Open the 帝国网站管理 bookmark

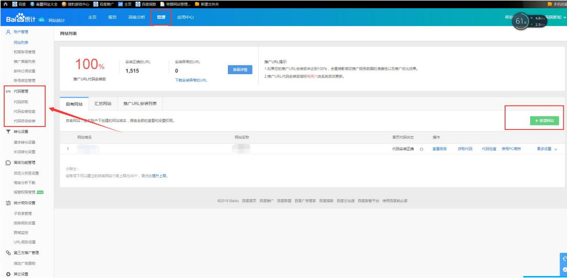click(175, 4)
